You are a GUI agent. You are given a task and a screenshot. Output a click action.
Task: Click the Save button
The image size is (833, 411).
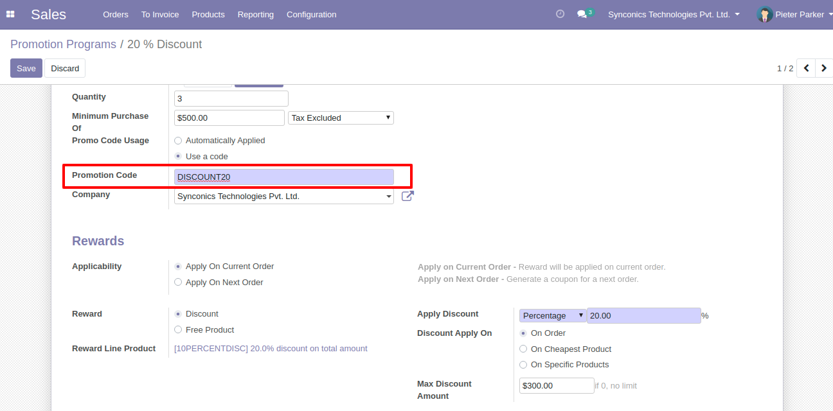26,68
